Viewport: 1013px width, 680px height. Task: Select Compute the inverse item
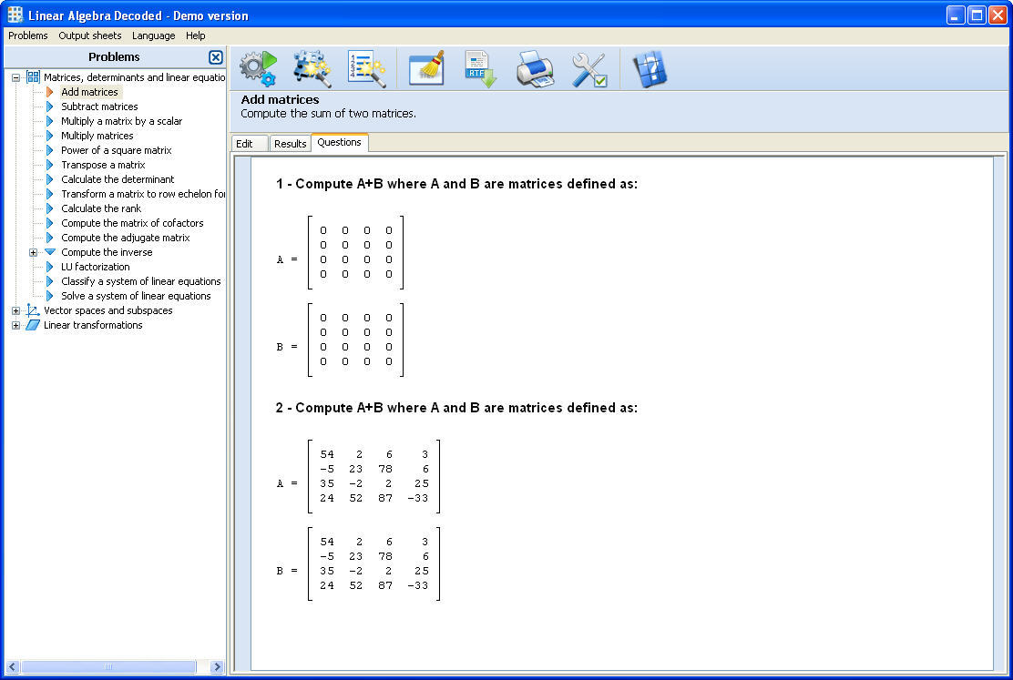(x=107, y=252)
